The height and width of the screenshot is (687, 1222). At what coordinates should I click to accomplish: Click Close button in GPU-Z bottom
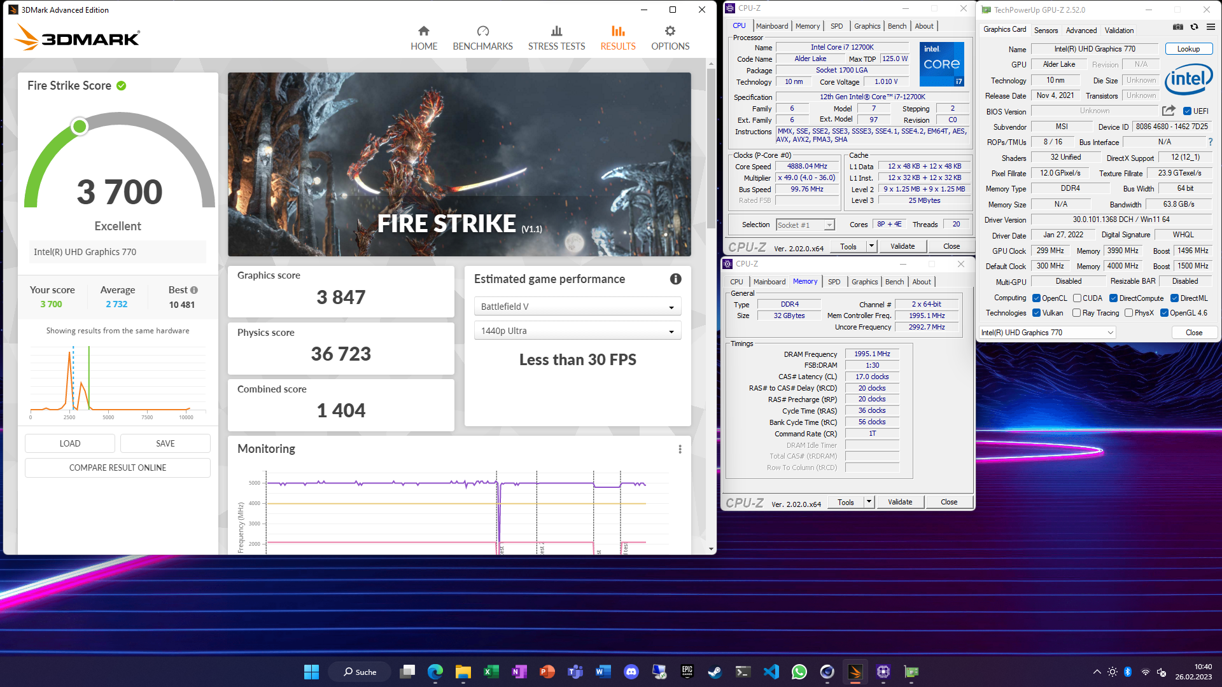pyautogui.click(x=1193, y=333)
